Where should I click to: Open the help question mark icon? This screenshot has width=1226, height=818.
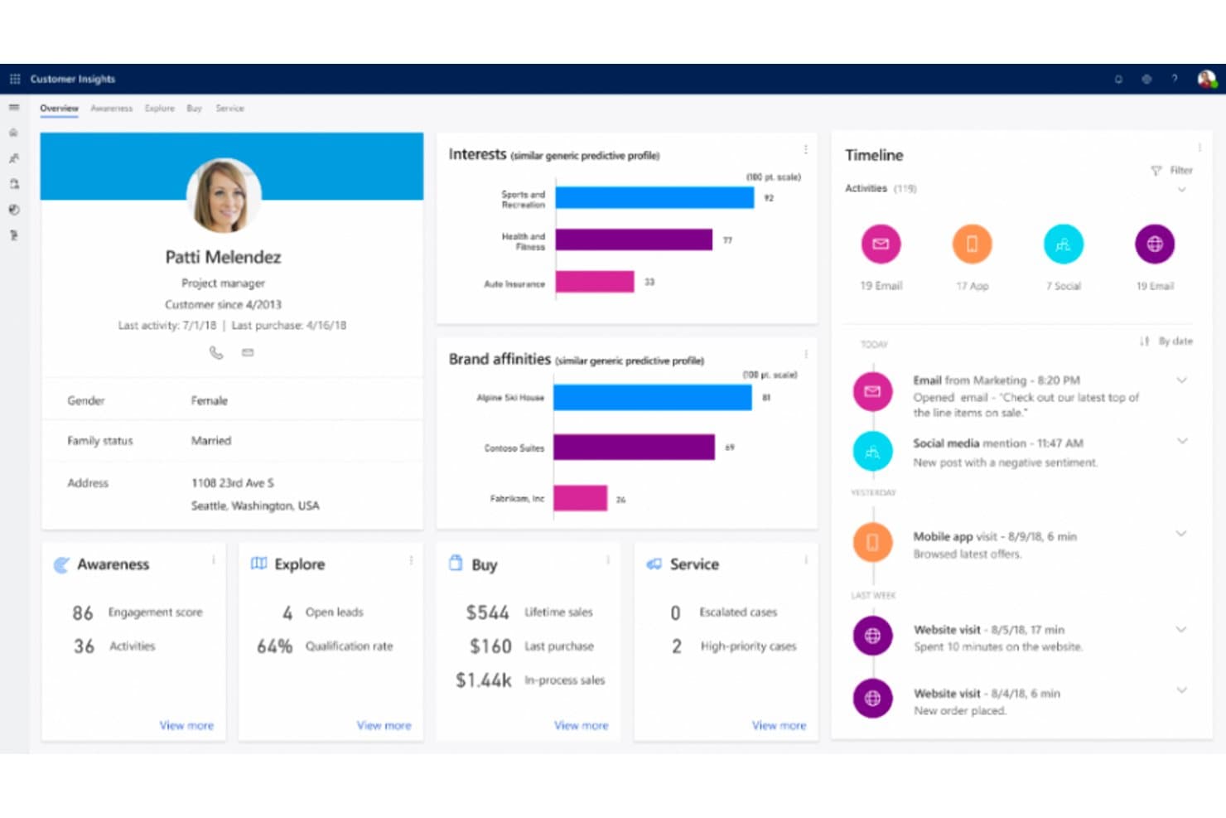[1174, 80]
